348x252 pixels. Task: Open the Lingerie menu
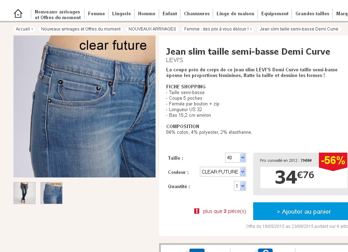121,13
